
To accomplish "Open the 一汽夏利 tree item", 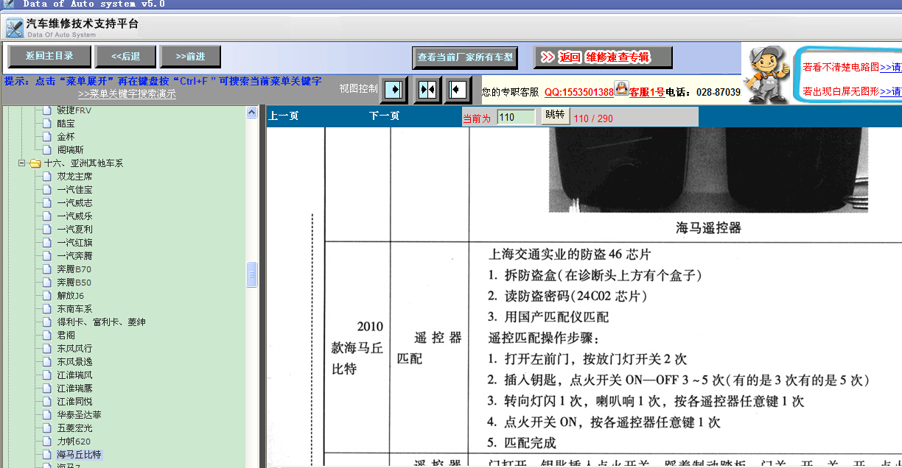I will 74,230.
